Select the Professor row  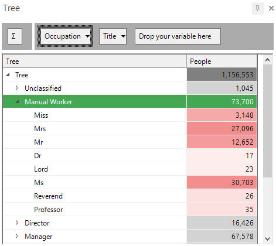(x=130, y=210)
